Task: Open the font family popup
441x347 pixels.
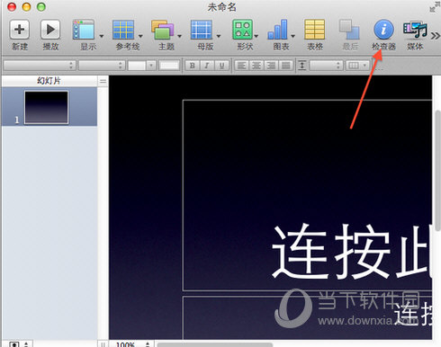Action: [40, 65]
